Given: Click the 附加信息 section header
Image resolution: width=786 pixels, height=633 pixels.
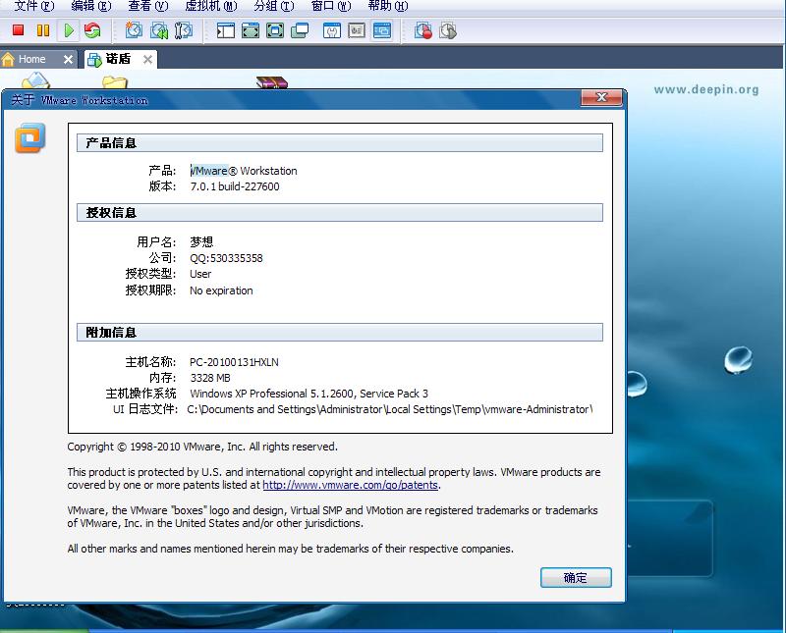Looking at the screenshot, I should (x=339, y=332).
